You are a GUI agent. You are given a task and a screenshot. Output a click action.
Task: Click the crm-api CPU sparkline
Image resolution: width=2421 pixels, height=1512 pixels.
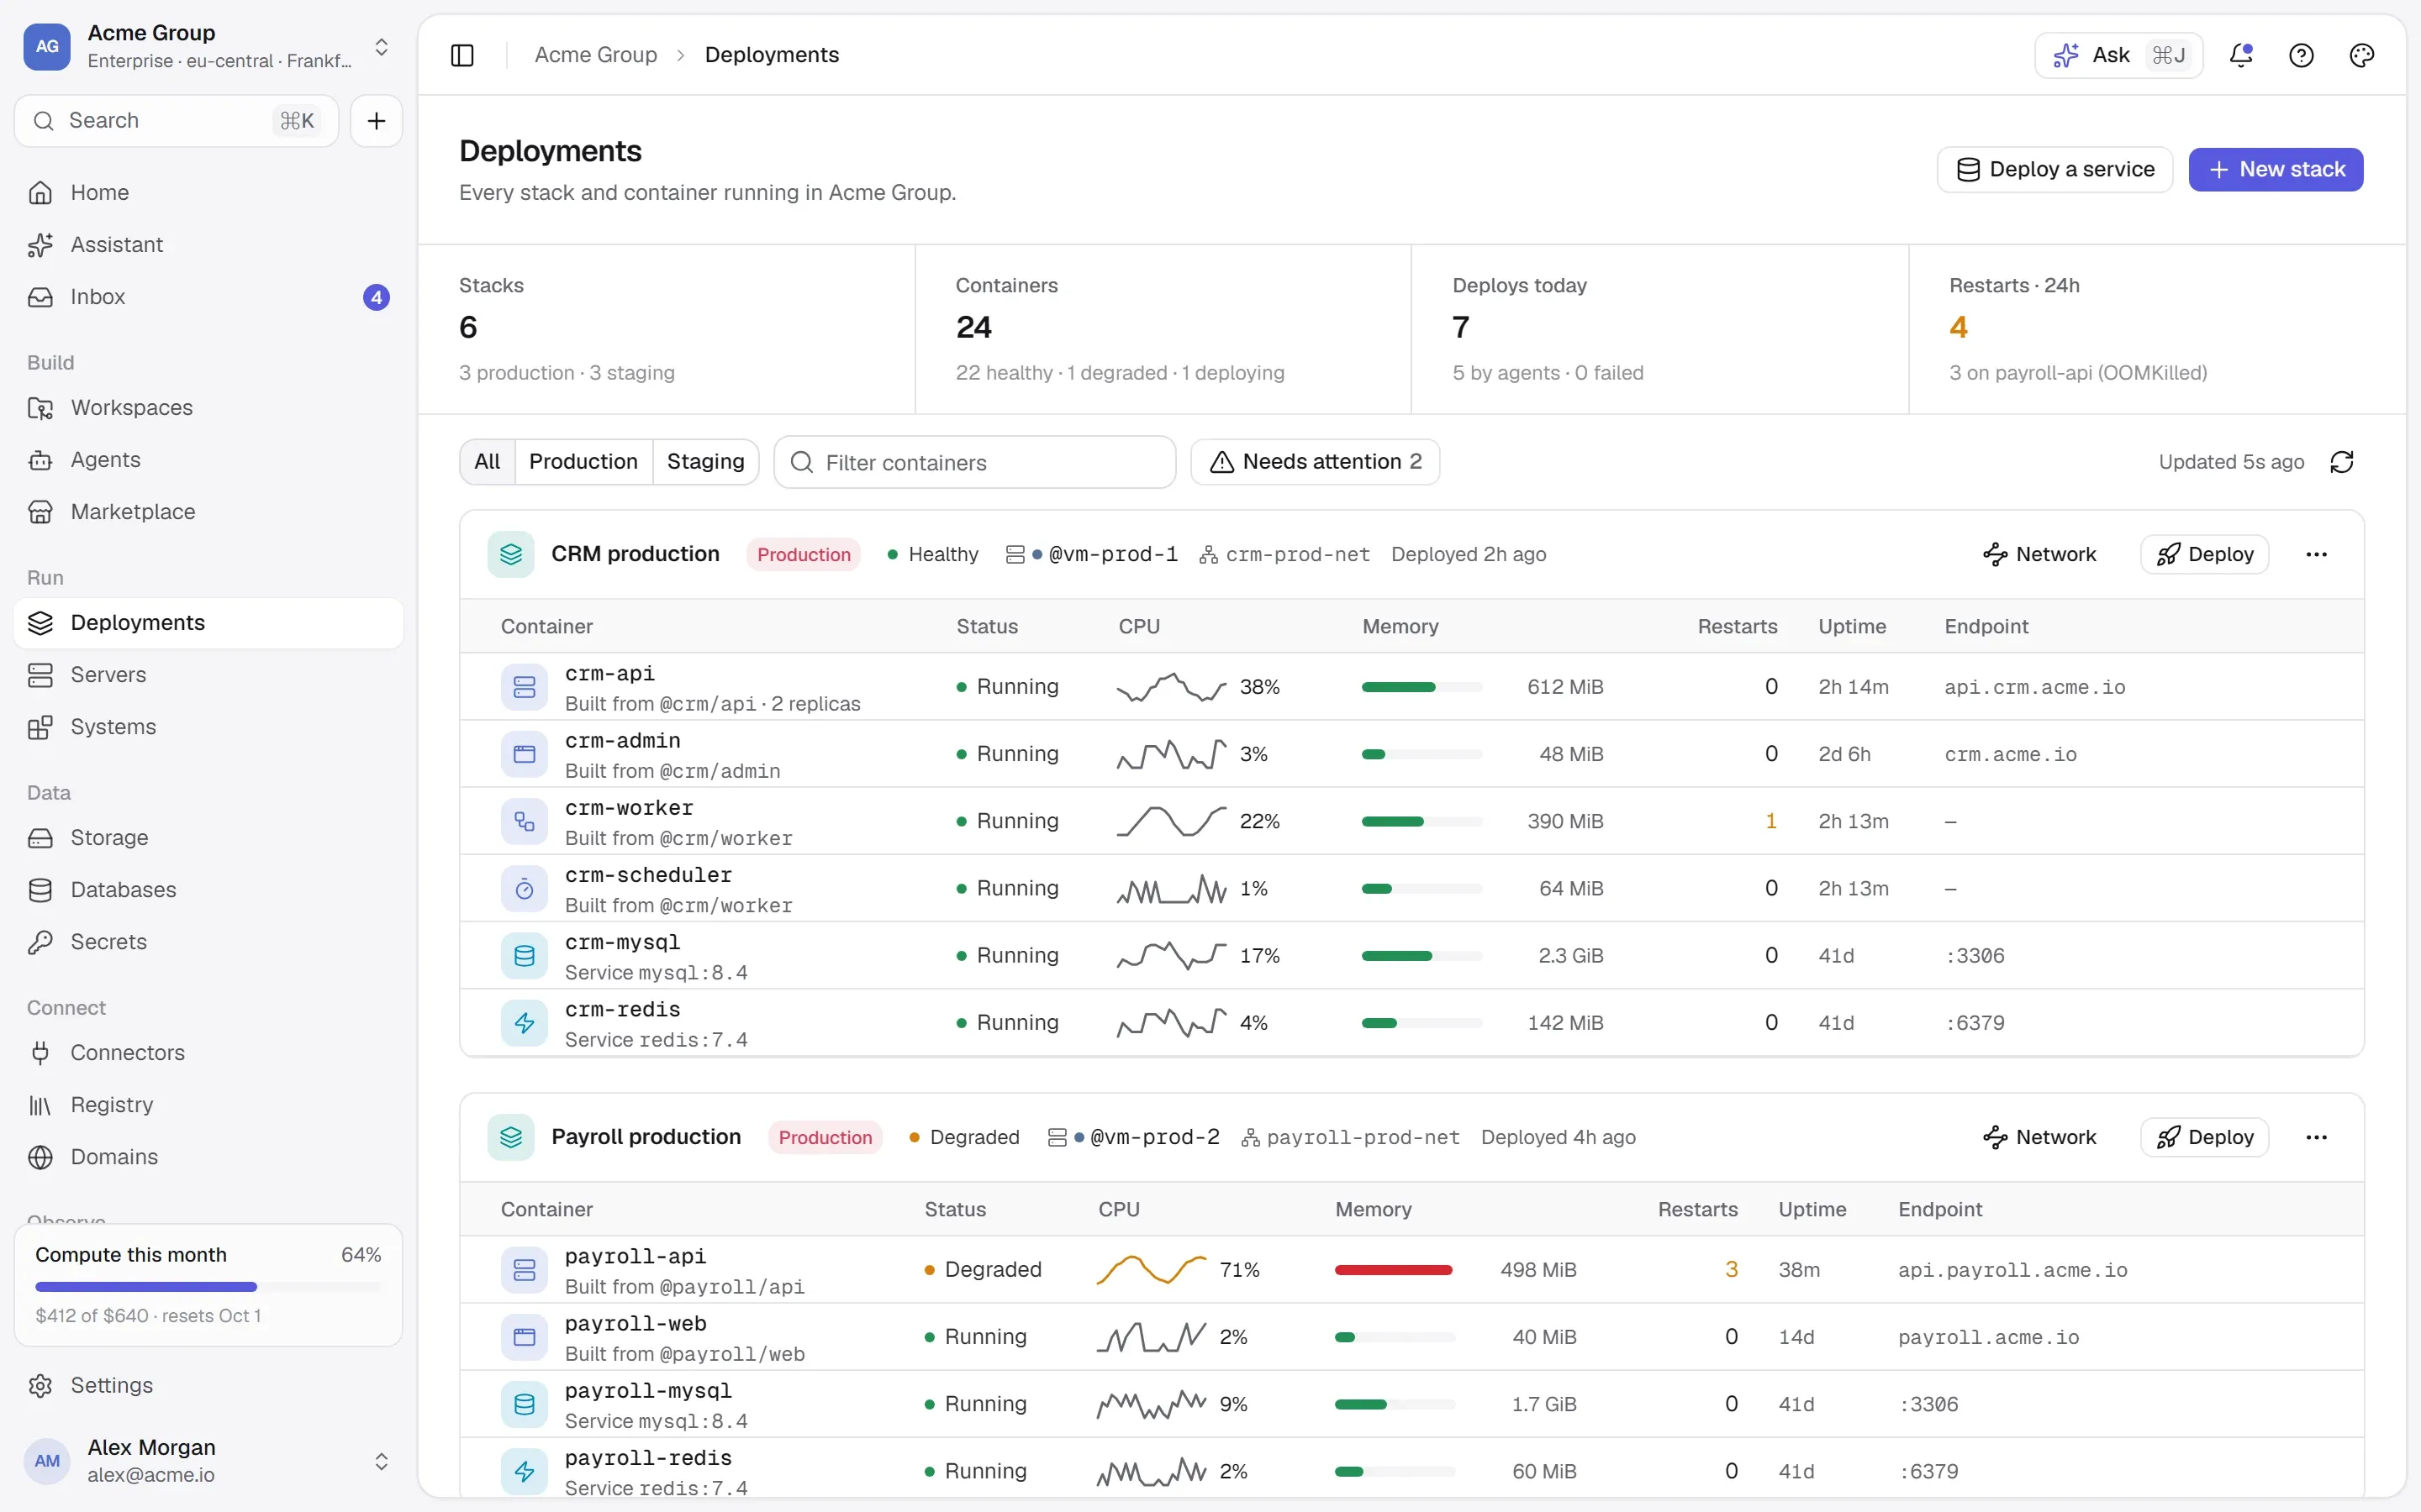coord(1172,687)
